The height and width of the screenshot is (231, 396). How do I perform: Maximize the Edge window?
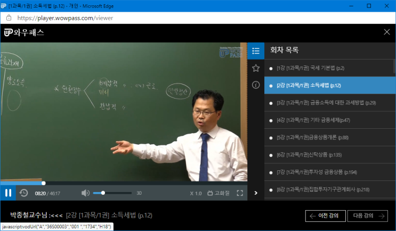pos(369,6)
